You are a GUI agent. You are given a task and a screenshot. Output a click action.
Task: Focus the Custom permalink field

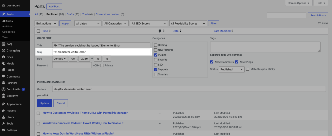tap(189, 89)
